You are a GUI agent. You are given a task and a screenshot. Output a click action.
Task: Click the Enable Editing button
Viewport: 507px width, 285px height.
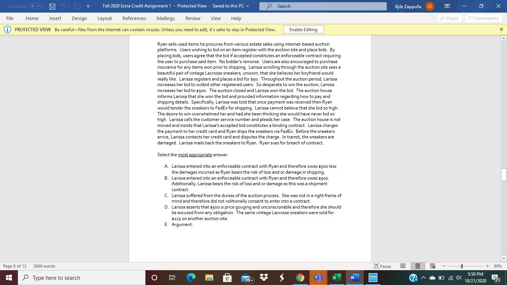pos(303,30)
